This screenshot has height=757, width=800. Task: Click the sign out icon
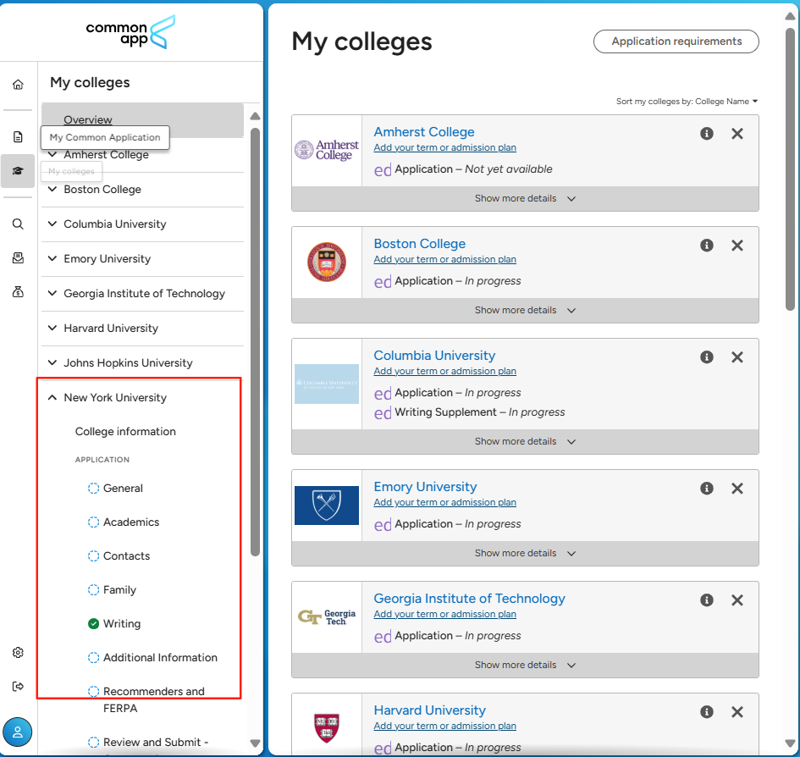pyautogui.click(x=18, y=687)
